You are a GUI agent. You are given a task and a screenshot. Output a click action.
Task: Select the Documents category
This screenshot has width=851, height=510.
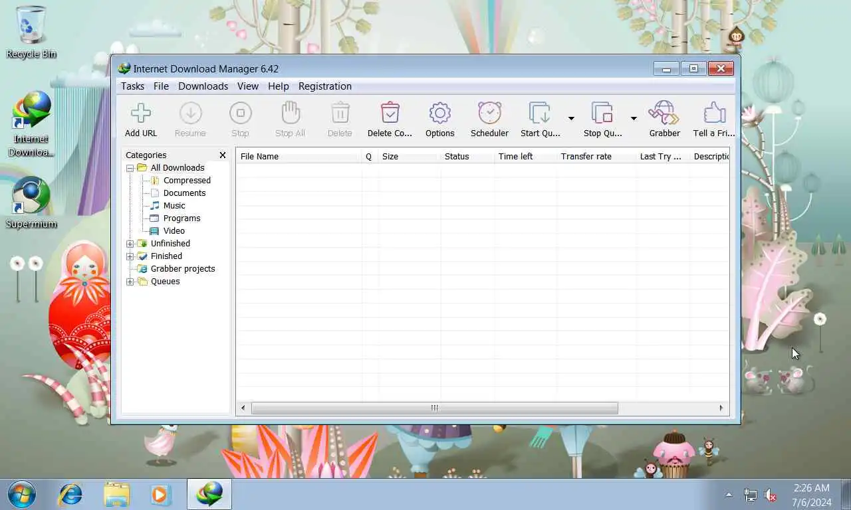(184, 193)
